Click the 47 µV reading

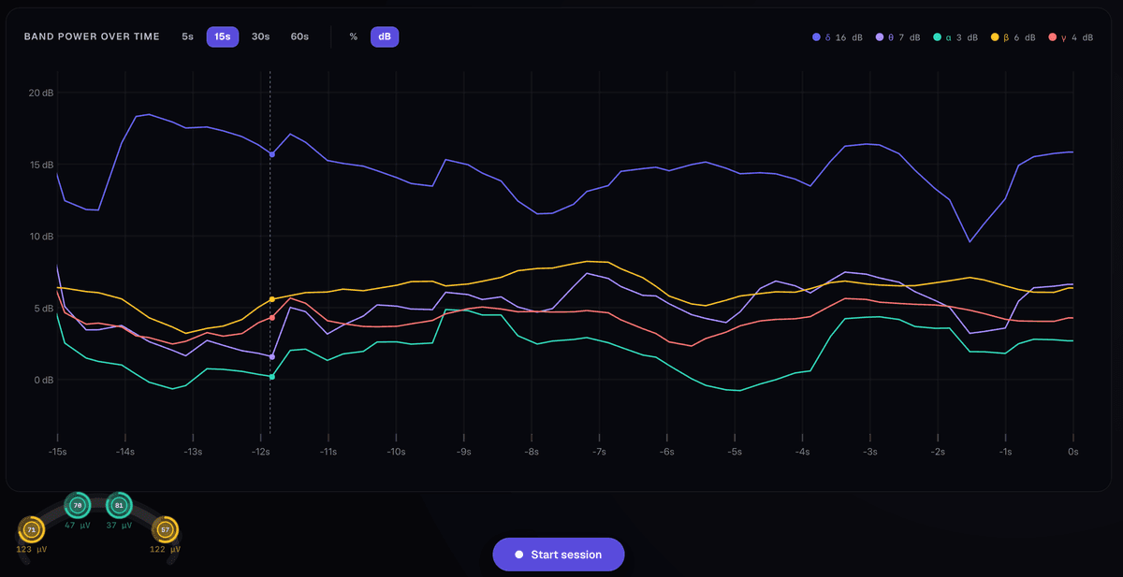tap(77, 525)
